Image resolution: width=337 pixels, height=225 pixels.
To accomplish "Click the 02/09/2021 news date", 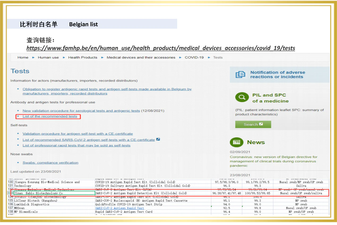I will point(240,152).
